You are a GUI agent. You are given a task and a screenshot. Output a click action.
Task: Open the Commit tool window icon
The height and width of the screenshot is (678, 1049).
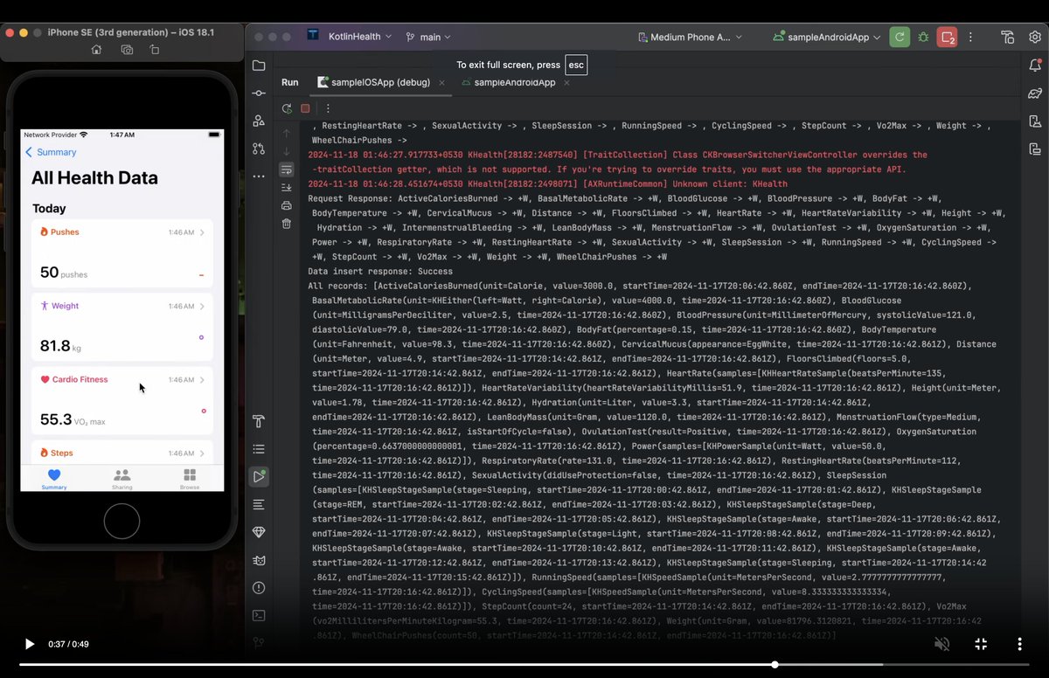tap(259, 93)
